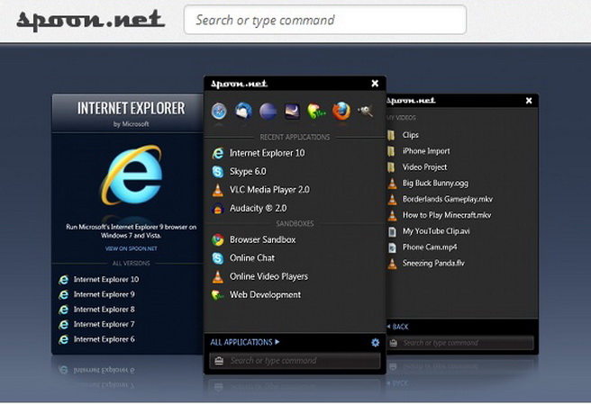
Task: Close the My Videos panel
Action: pyautogui.click(x=529, y=101)
